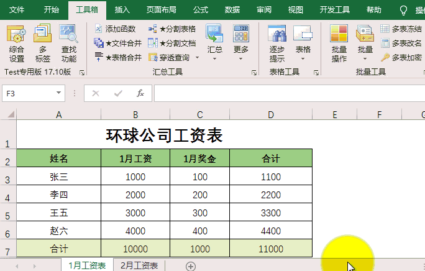This screenshot has width=425, height=271.
Task: Open the 2月工资表 sheet tab
Action: click(139, 266)
